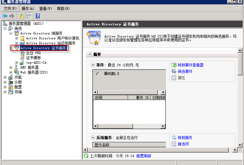Click the funnel filter icon beside 事件数
Image resolution: width=244 pixels, height=165 pixels.
click(97, 74)
